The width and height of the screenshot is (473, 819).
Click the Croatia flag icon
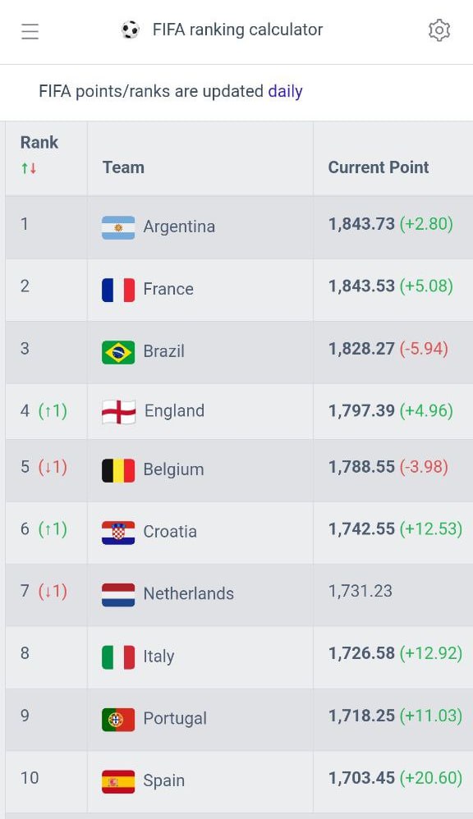tap(118, 533)
